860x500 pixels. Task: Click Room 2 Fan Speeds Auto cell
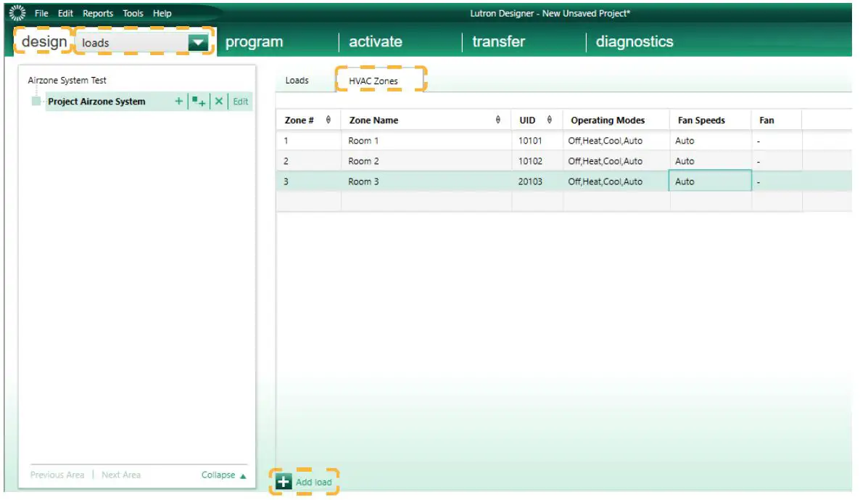[x=711, y=161]
